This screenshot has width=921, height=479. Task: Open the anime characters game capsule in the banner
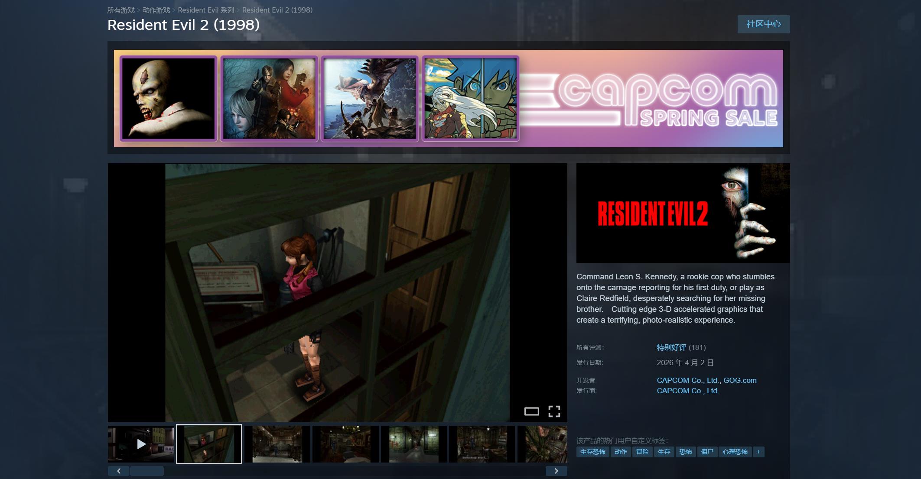click(470, 98)
